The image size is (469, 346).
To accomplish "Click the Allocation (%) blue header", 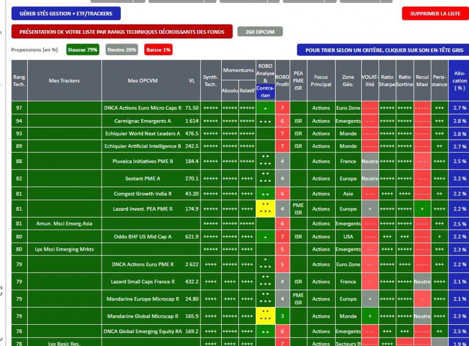I will [459, 81].
